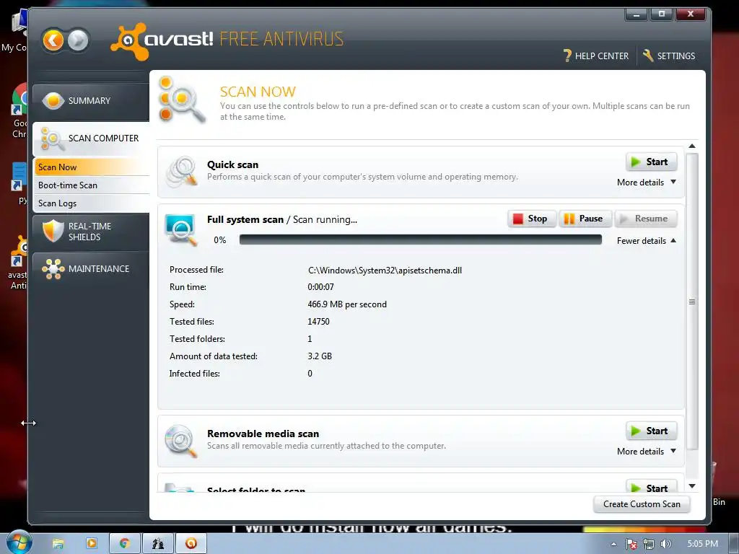Click the Quick scan magnifier icon

[x=183, y=172]
